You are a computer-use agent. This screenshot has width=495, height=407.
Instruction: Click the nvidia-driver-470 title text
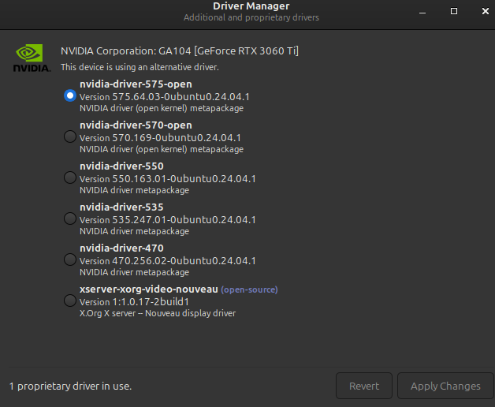121,248
